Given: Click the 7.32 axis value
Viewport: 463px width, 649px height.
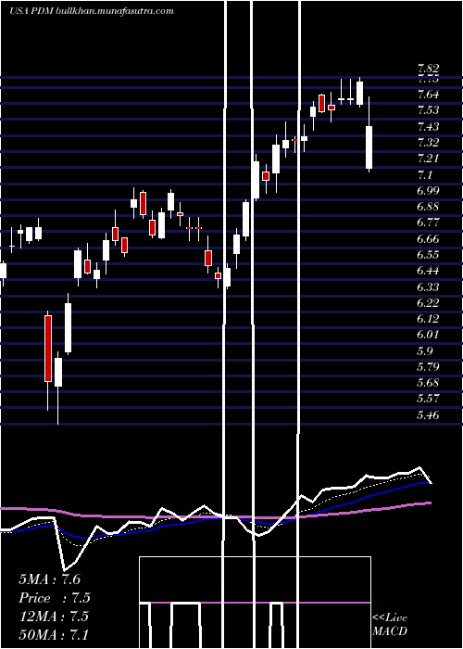Looking at the screenshot, I should [428, 143].
